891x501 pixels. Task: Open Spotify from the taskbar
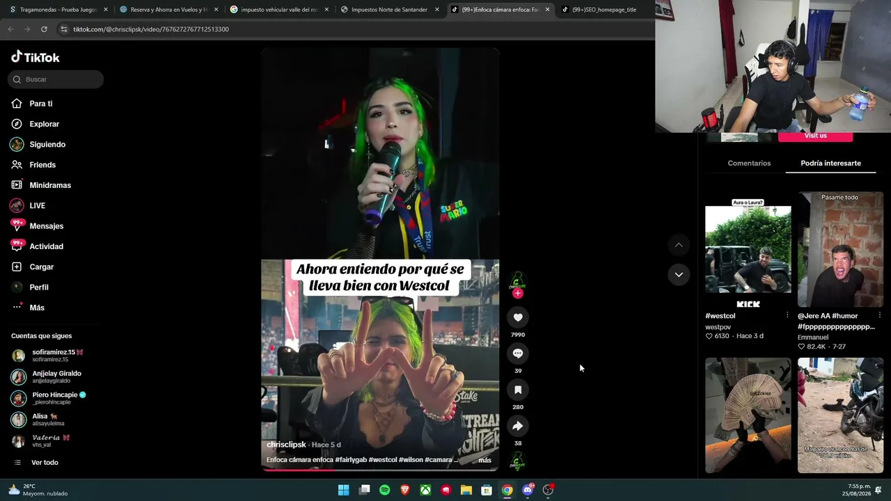click(385, 490)
